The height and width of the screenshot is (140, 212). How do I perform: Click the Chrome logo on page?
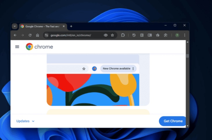point(39,47)
